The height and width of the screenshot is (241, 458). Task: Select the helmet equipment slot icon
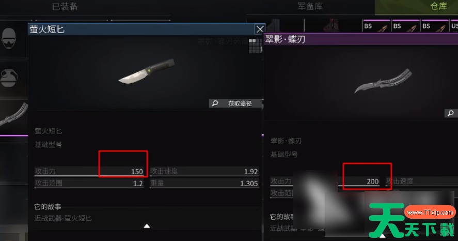9,39
